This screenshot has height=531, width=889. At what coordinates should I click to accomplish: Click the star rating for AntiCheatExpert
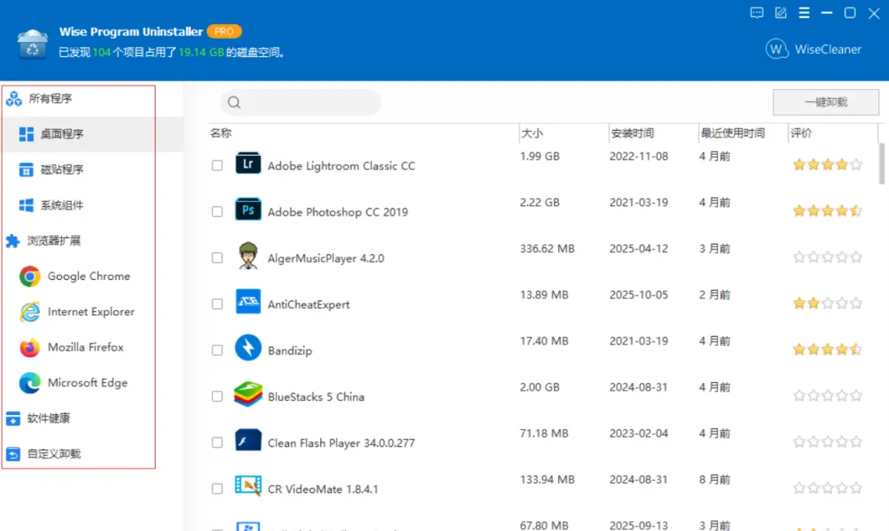tap(828, 304)
